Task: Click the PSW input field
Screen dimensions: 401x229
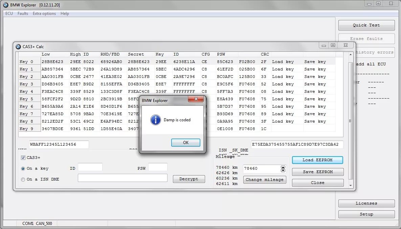Action: click(x=158, y=167)
